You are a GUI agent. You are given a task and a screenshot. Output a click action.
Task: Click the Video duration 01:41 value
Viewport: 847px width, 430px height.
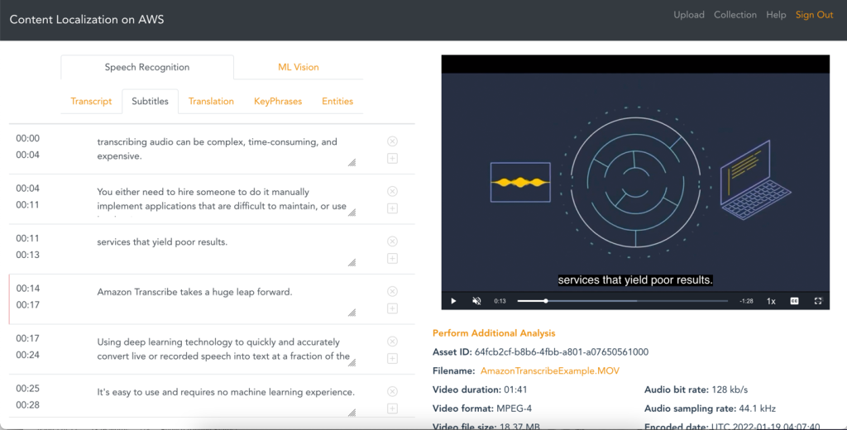click(515, 389)
